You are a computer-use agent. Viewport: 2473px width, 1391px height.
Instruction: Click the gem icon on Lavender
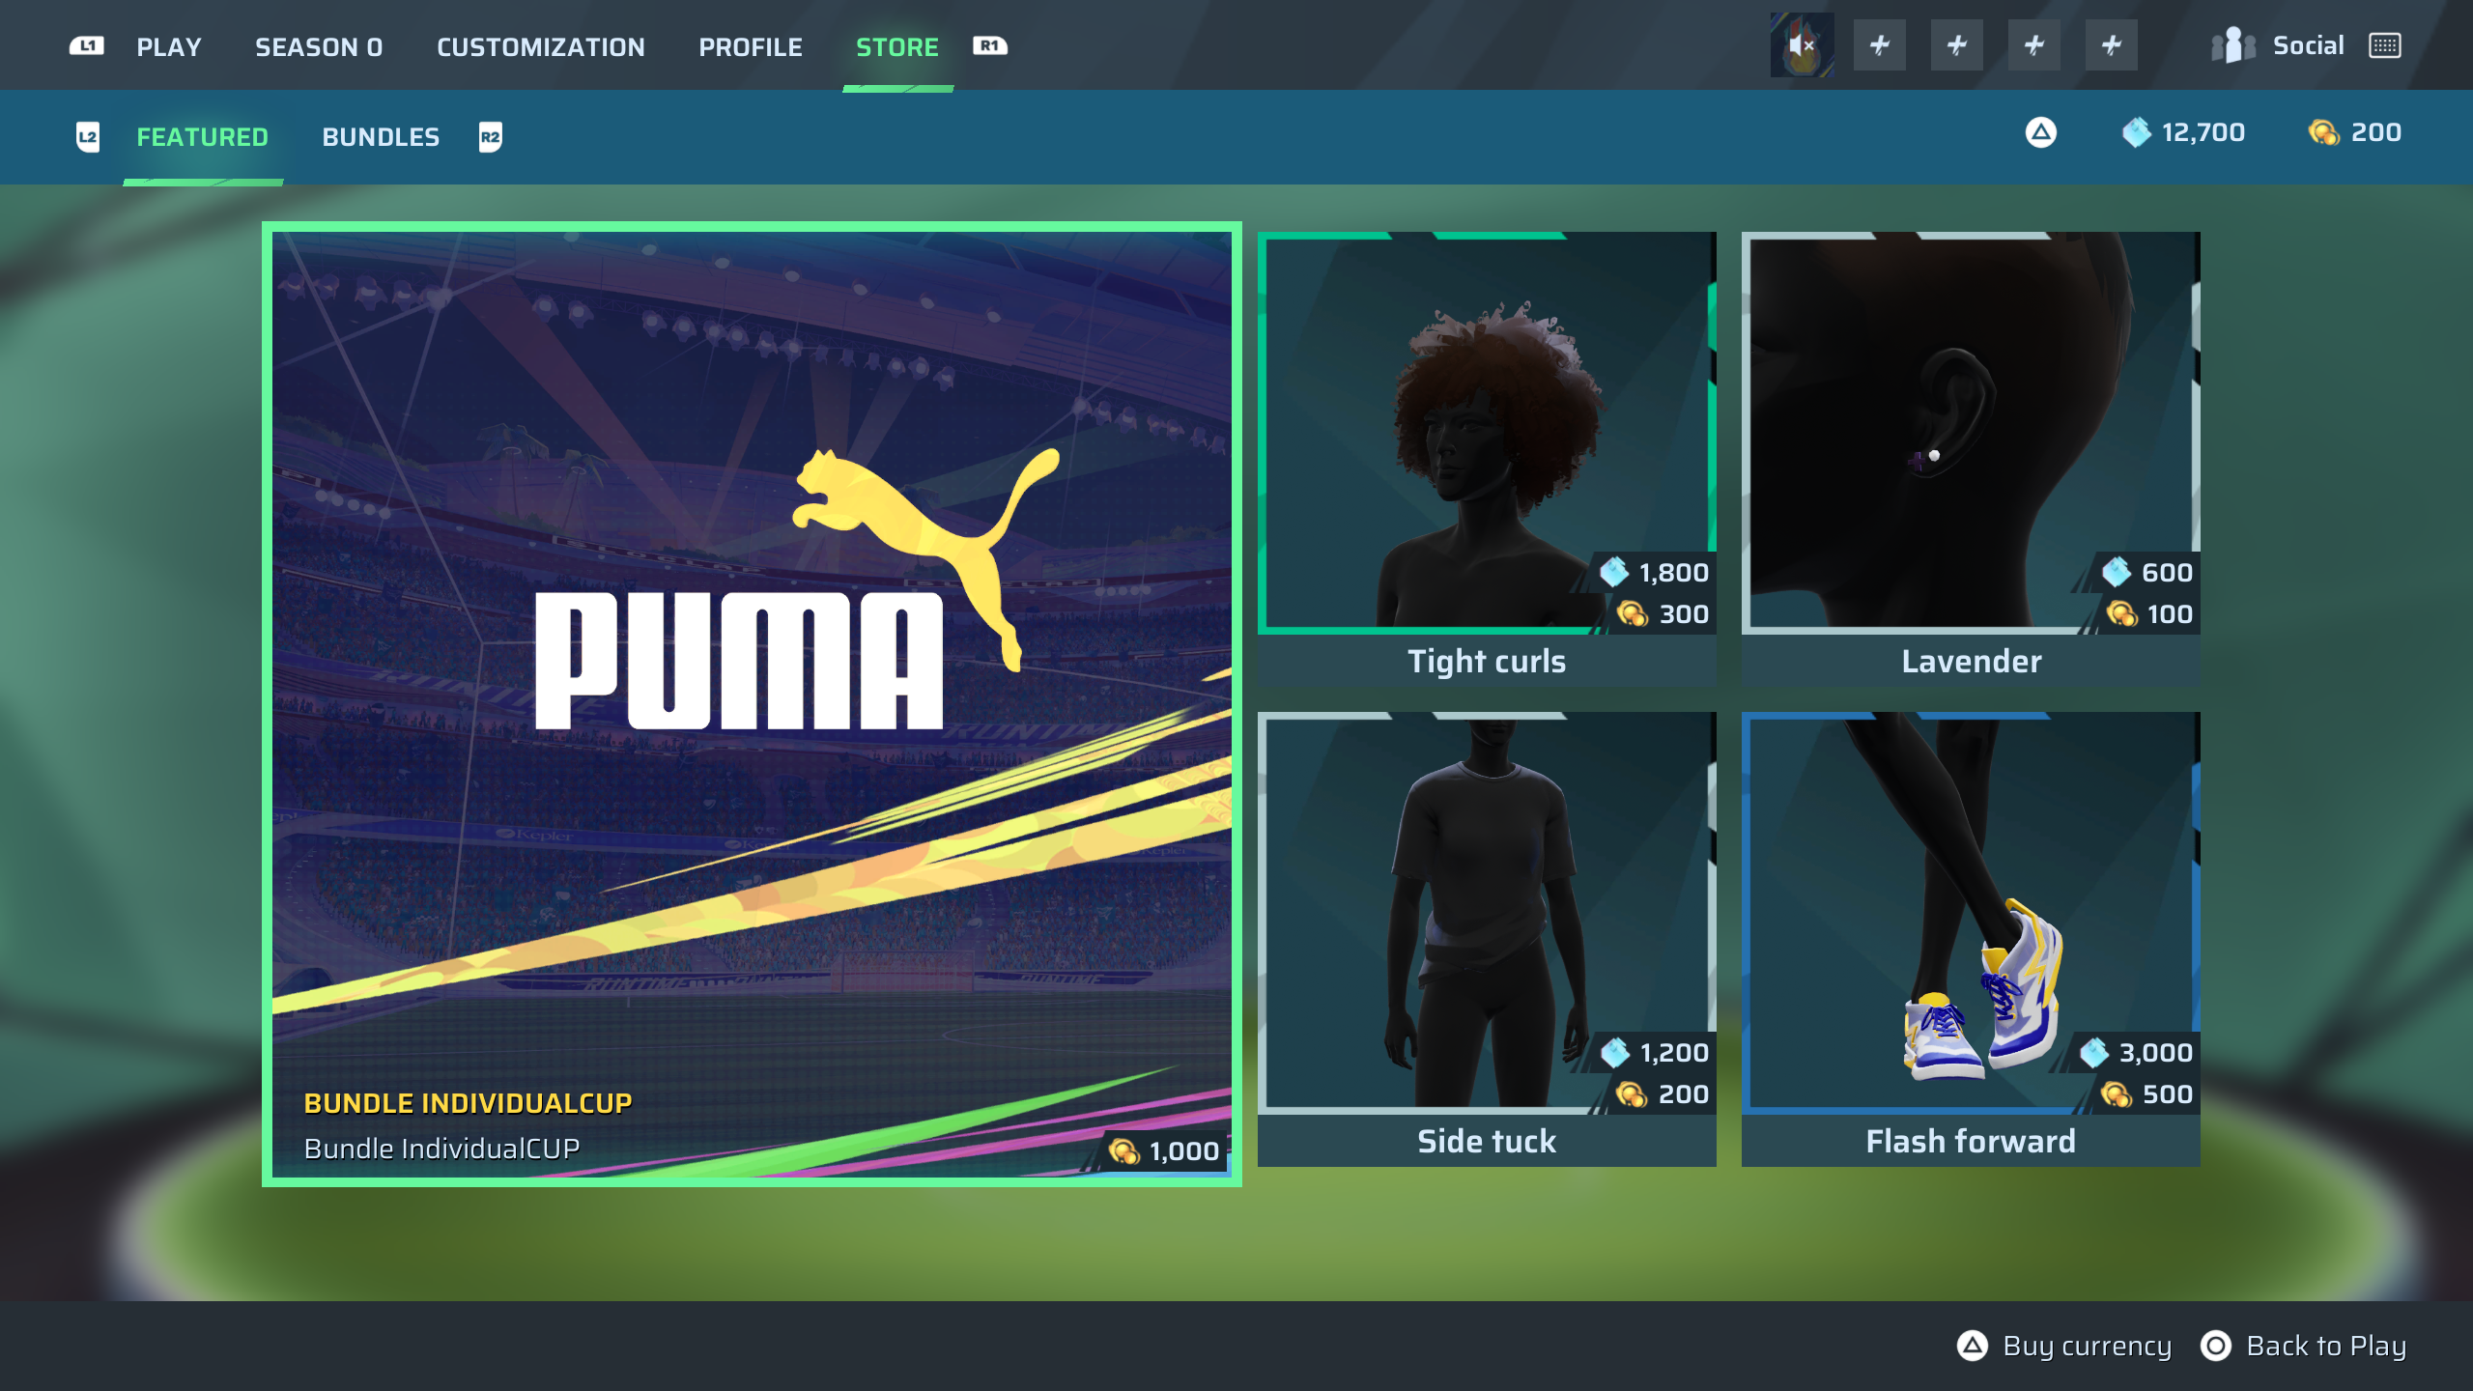pos(2117,572)
